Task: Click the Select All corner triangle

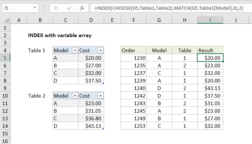Action: (x=5, y=21)
